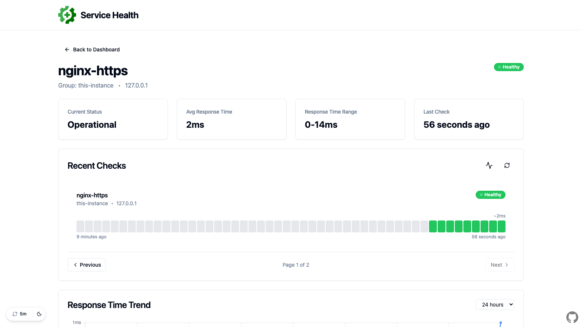This screenshot has width=582, height=327.
Task: Click the Service Health gear logo
Action: pyautogui.click(x=67, y=15)
